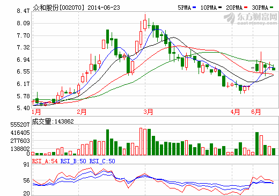Click the 1月 month marker on the time axis
Viewport: 279px width, 196px height.
click(36, 112)
